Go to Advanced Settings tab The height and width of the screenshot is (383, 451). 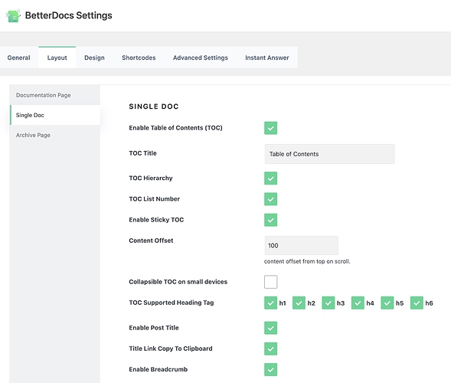point(200,57)
